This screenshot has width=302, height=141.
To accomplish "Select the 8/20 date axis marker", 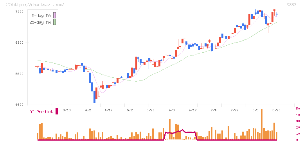I will (x=276, y=110).
